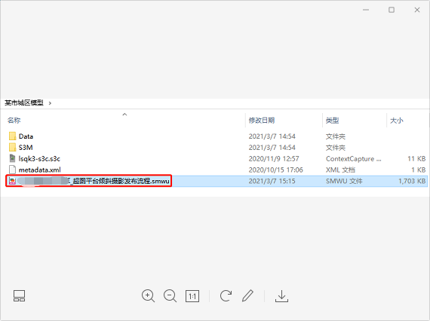The image size is (430, 321).
Task: Click the 1 KB size cell
Action: [x=418, y=170]
